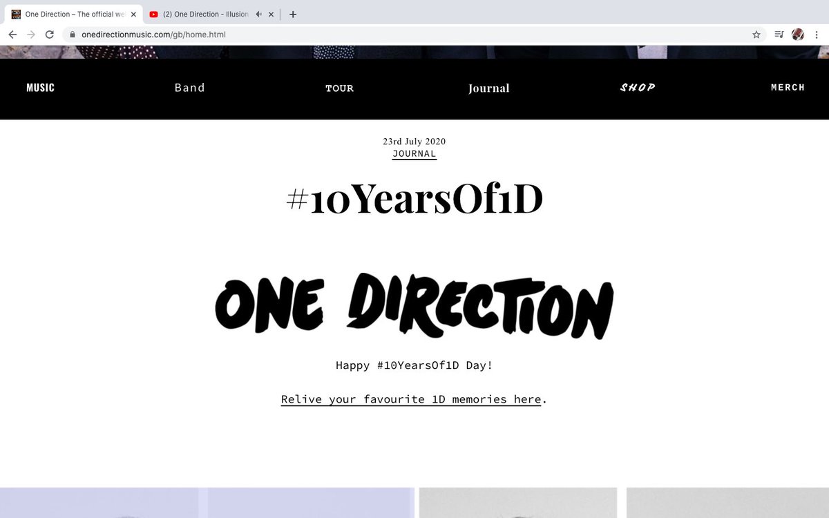Open the SHOP navigation item

pyautogui.click(x=638, y=87)
